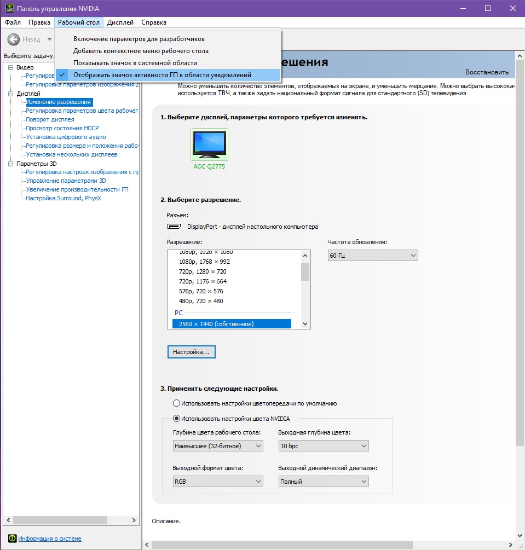Choose Добавить контекстное меню рабочего стола
Viewport: 525px width, 550px height.
[x=168, y=51]
